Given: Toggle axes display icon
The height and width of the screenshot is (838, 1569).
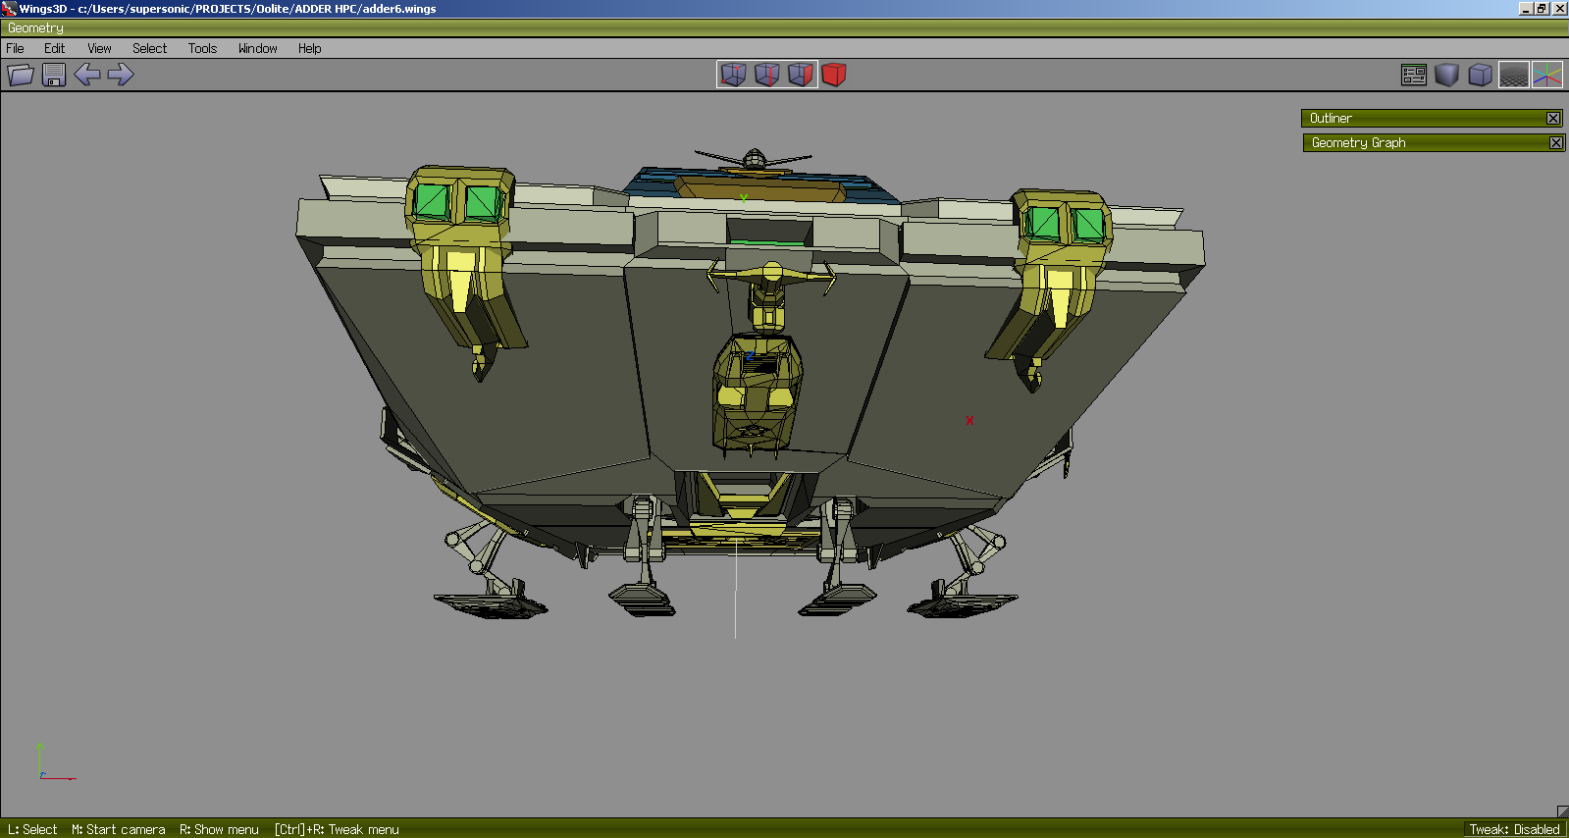Looking at the screenshot, I should pyautogui.click(x=1547, y=75).
